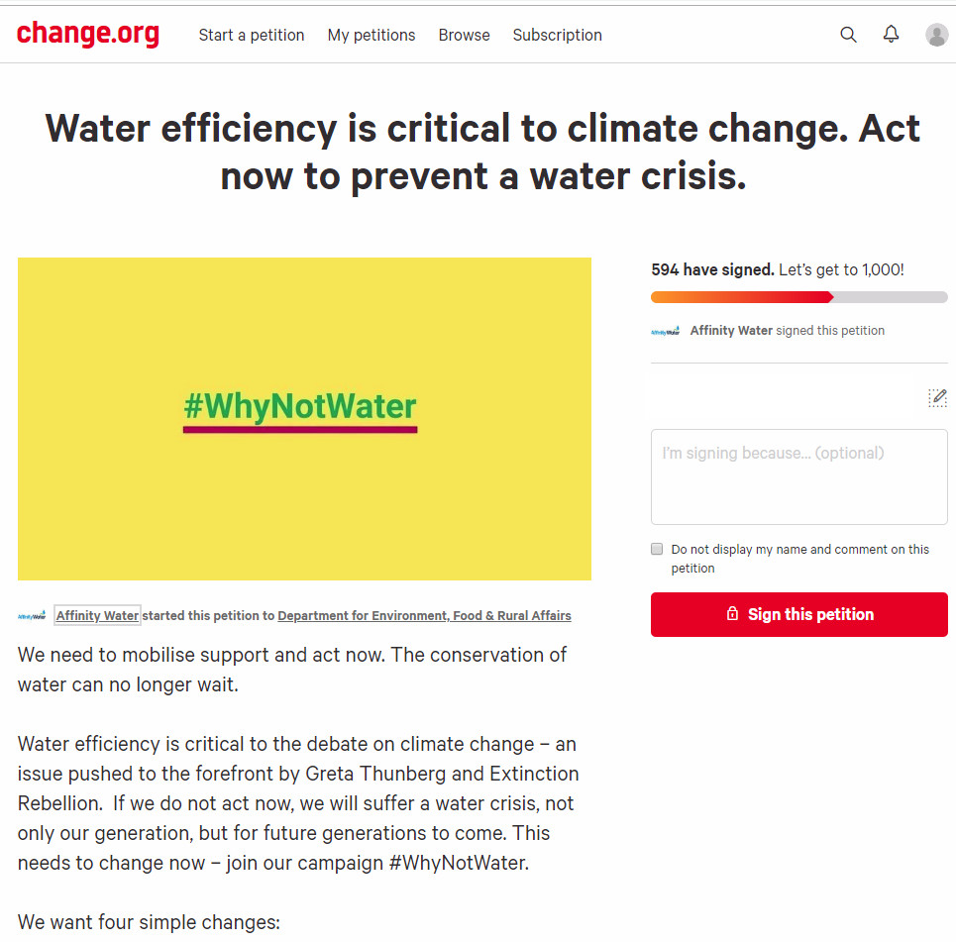The width and height of the screenshot is (956, 942).
Task: Open the search magnifier icon
Action: 848,35
